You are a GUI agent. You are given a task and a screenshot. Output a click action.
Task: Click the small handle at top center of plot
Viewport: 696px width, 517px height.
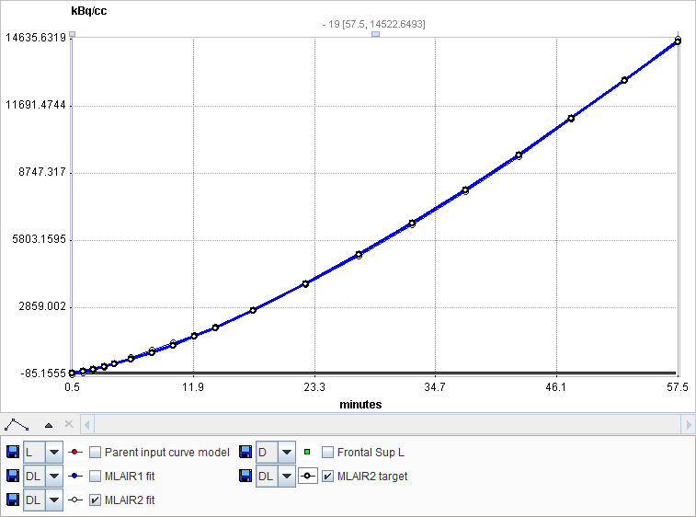click(375, 34)
